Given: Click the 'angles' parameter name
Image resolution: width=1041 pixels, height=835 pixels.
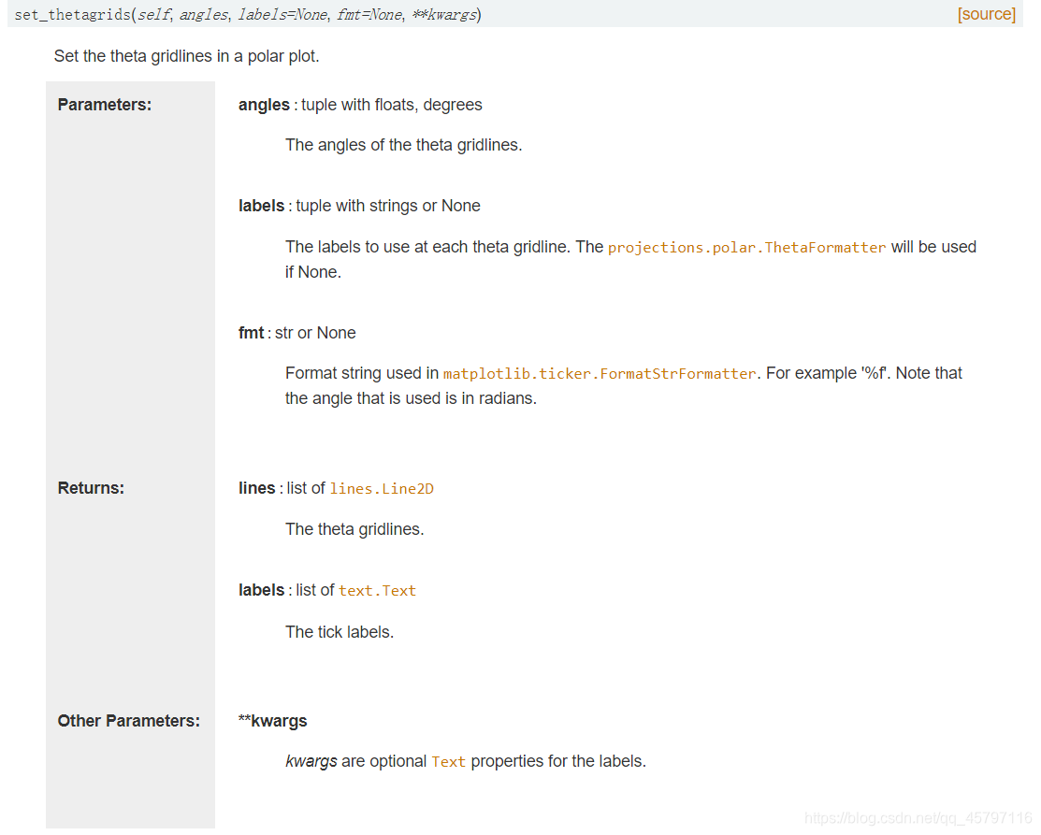Looking at the screenshot, I should (x=265, y=105).
